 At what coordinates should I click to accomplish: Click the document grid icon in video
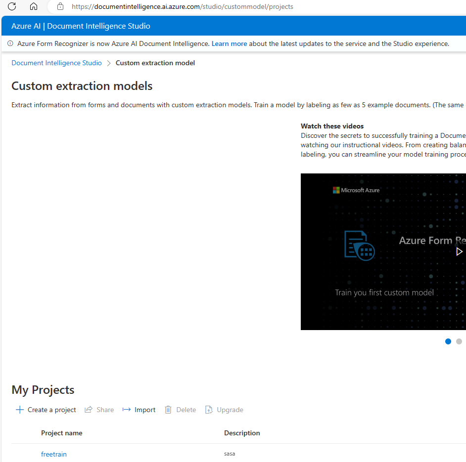pyautogui.click(x=359, y=246)
